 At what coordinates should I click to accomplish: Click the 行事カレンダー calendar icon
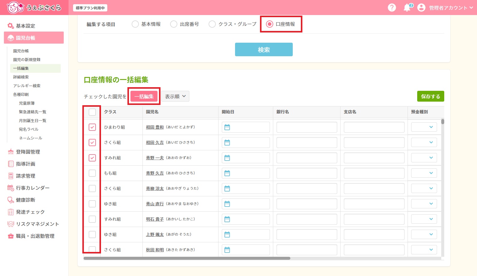(x=11, y=188)
